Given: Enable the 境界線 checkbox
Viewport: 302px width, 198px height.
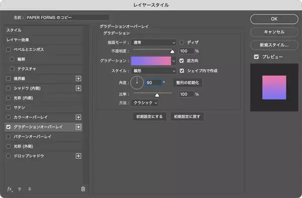Looking at the screenshot, I should coord(9,79).
